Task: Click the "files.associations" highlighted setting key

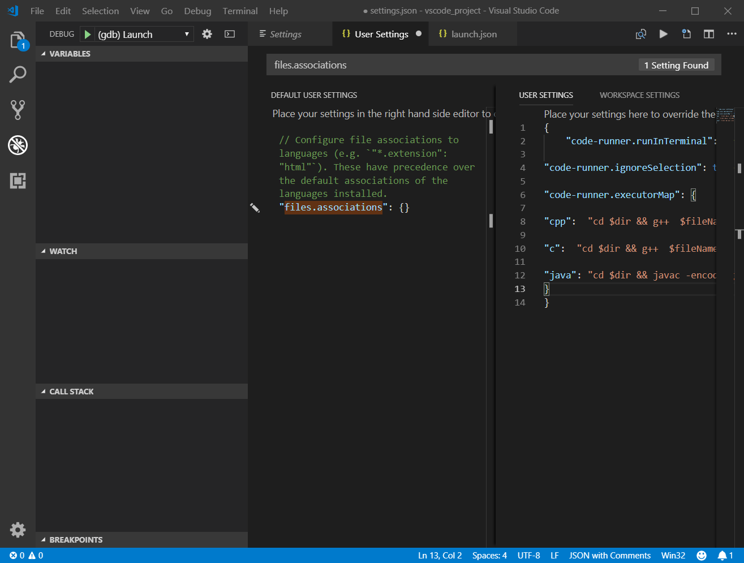Action: tap(333, 207)
